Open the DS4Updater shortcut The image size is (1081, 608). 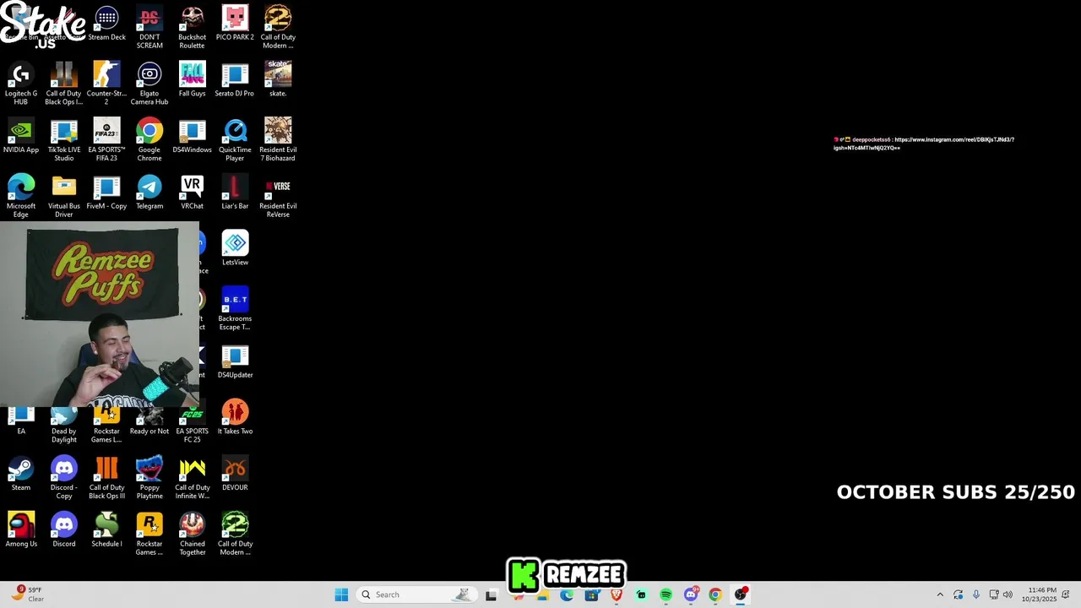pyautogui.click(x=235, y=361)
